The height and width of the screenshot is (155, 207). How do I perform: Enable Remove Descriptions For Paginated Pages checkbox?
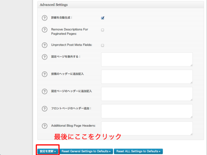pyautogui.click(x=103, y=30)
